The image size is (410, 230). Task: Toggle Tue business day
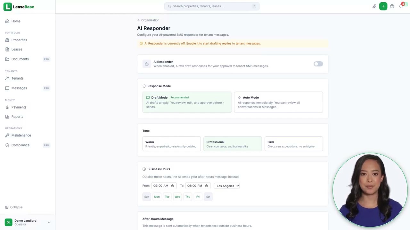[x=167, y=197]
